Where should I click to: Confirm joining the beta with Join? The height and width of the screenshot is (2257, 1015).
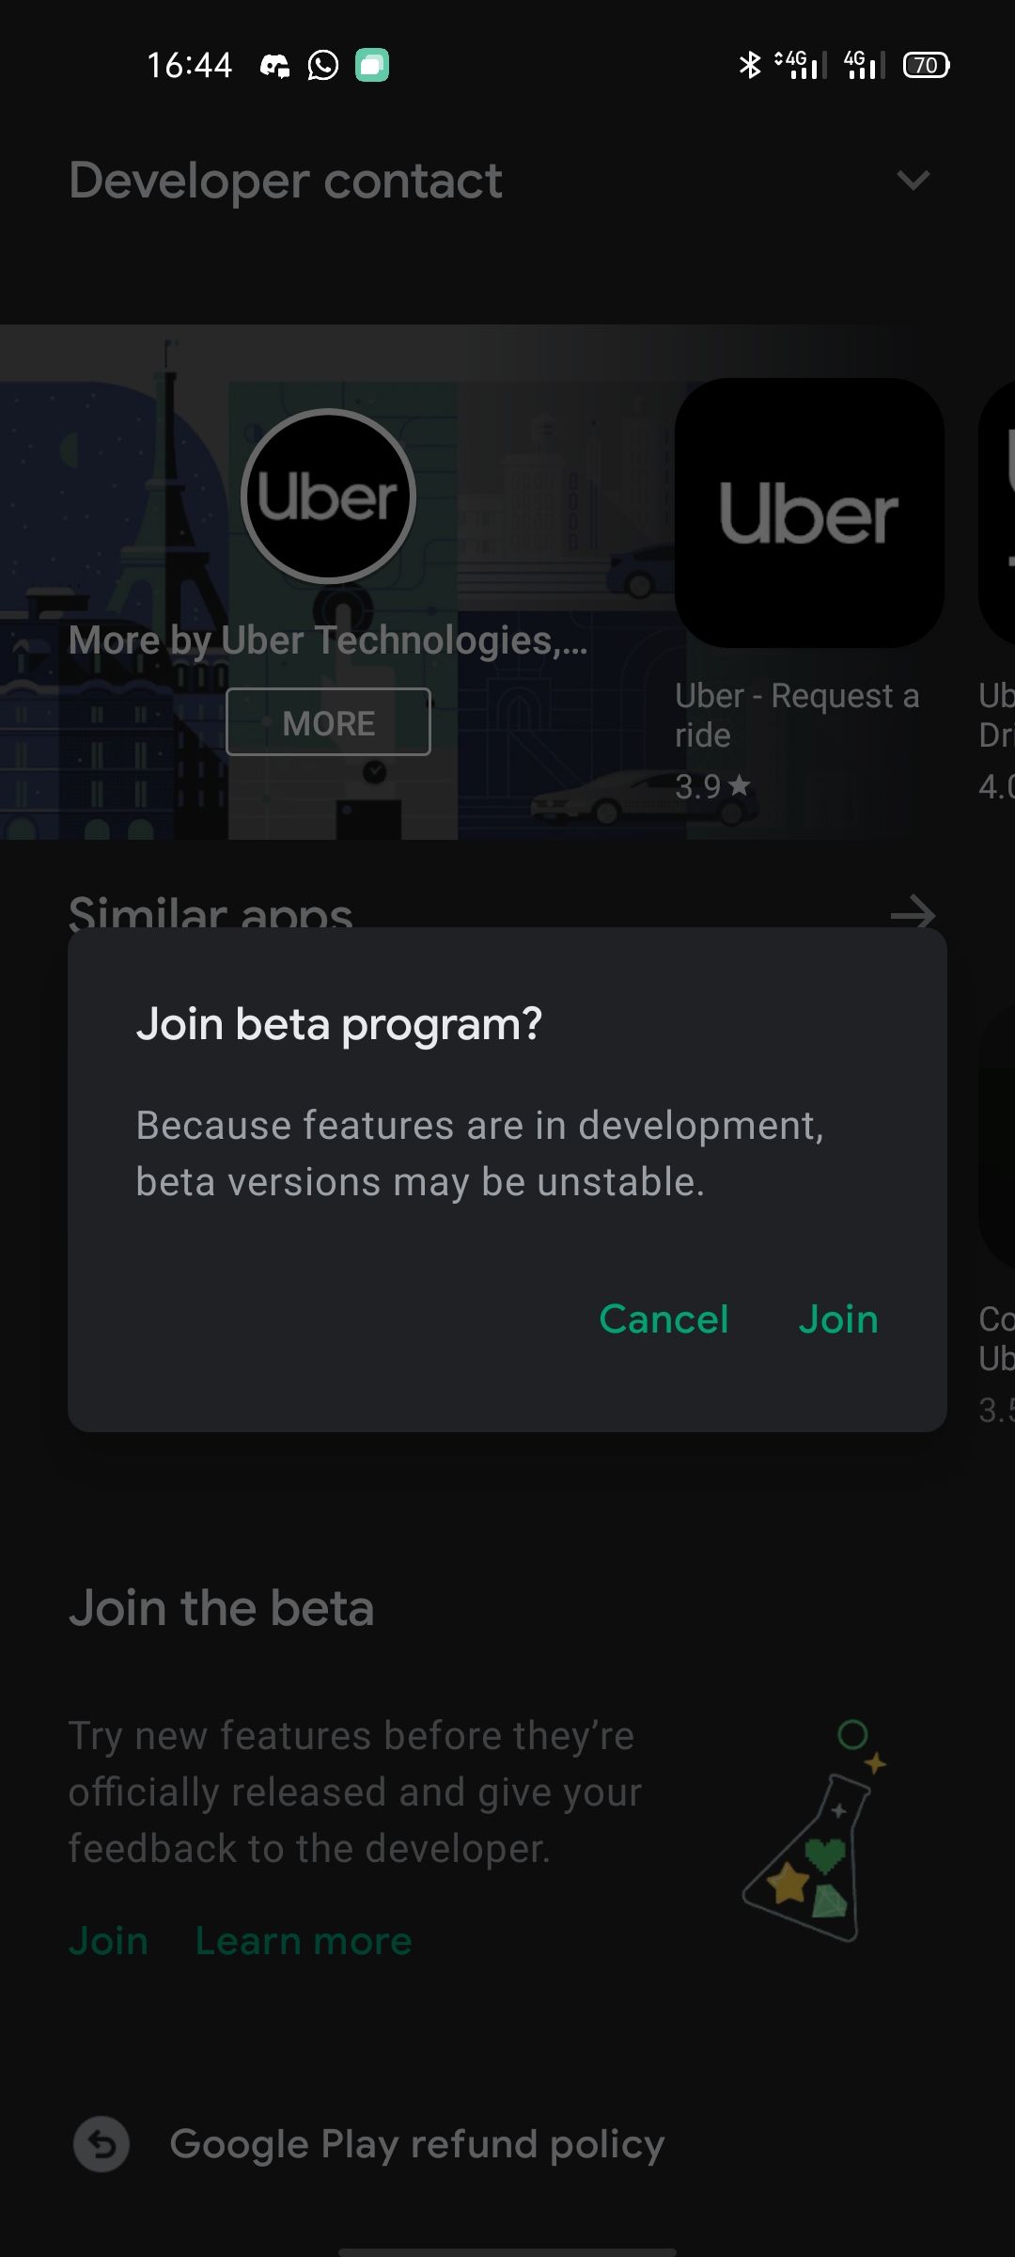pyautogui.click(x=838, y=1318)
